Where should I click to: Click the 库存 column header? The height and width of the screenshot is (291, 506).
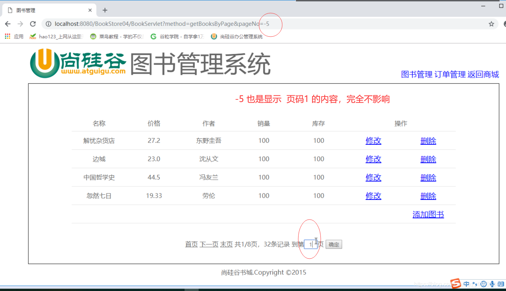319,123
